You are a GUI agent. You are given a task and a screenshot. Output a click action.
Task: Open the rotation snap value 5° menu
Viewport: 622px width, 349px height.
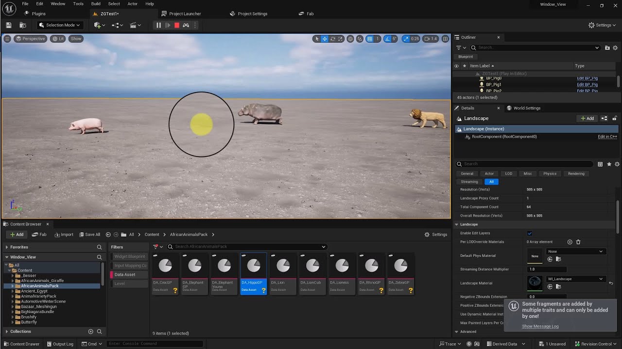pos(395,39)
